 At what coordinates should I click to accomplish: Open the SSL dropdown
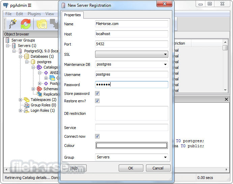click(x=132, y=54)
